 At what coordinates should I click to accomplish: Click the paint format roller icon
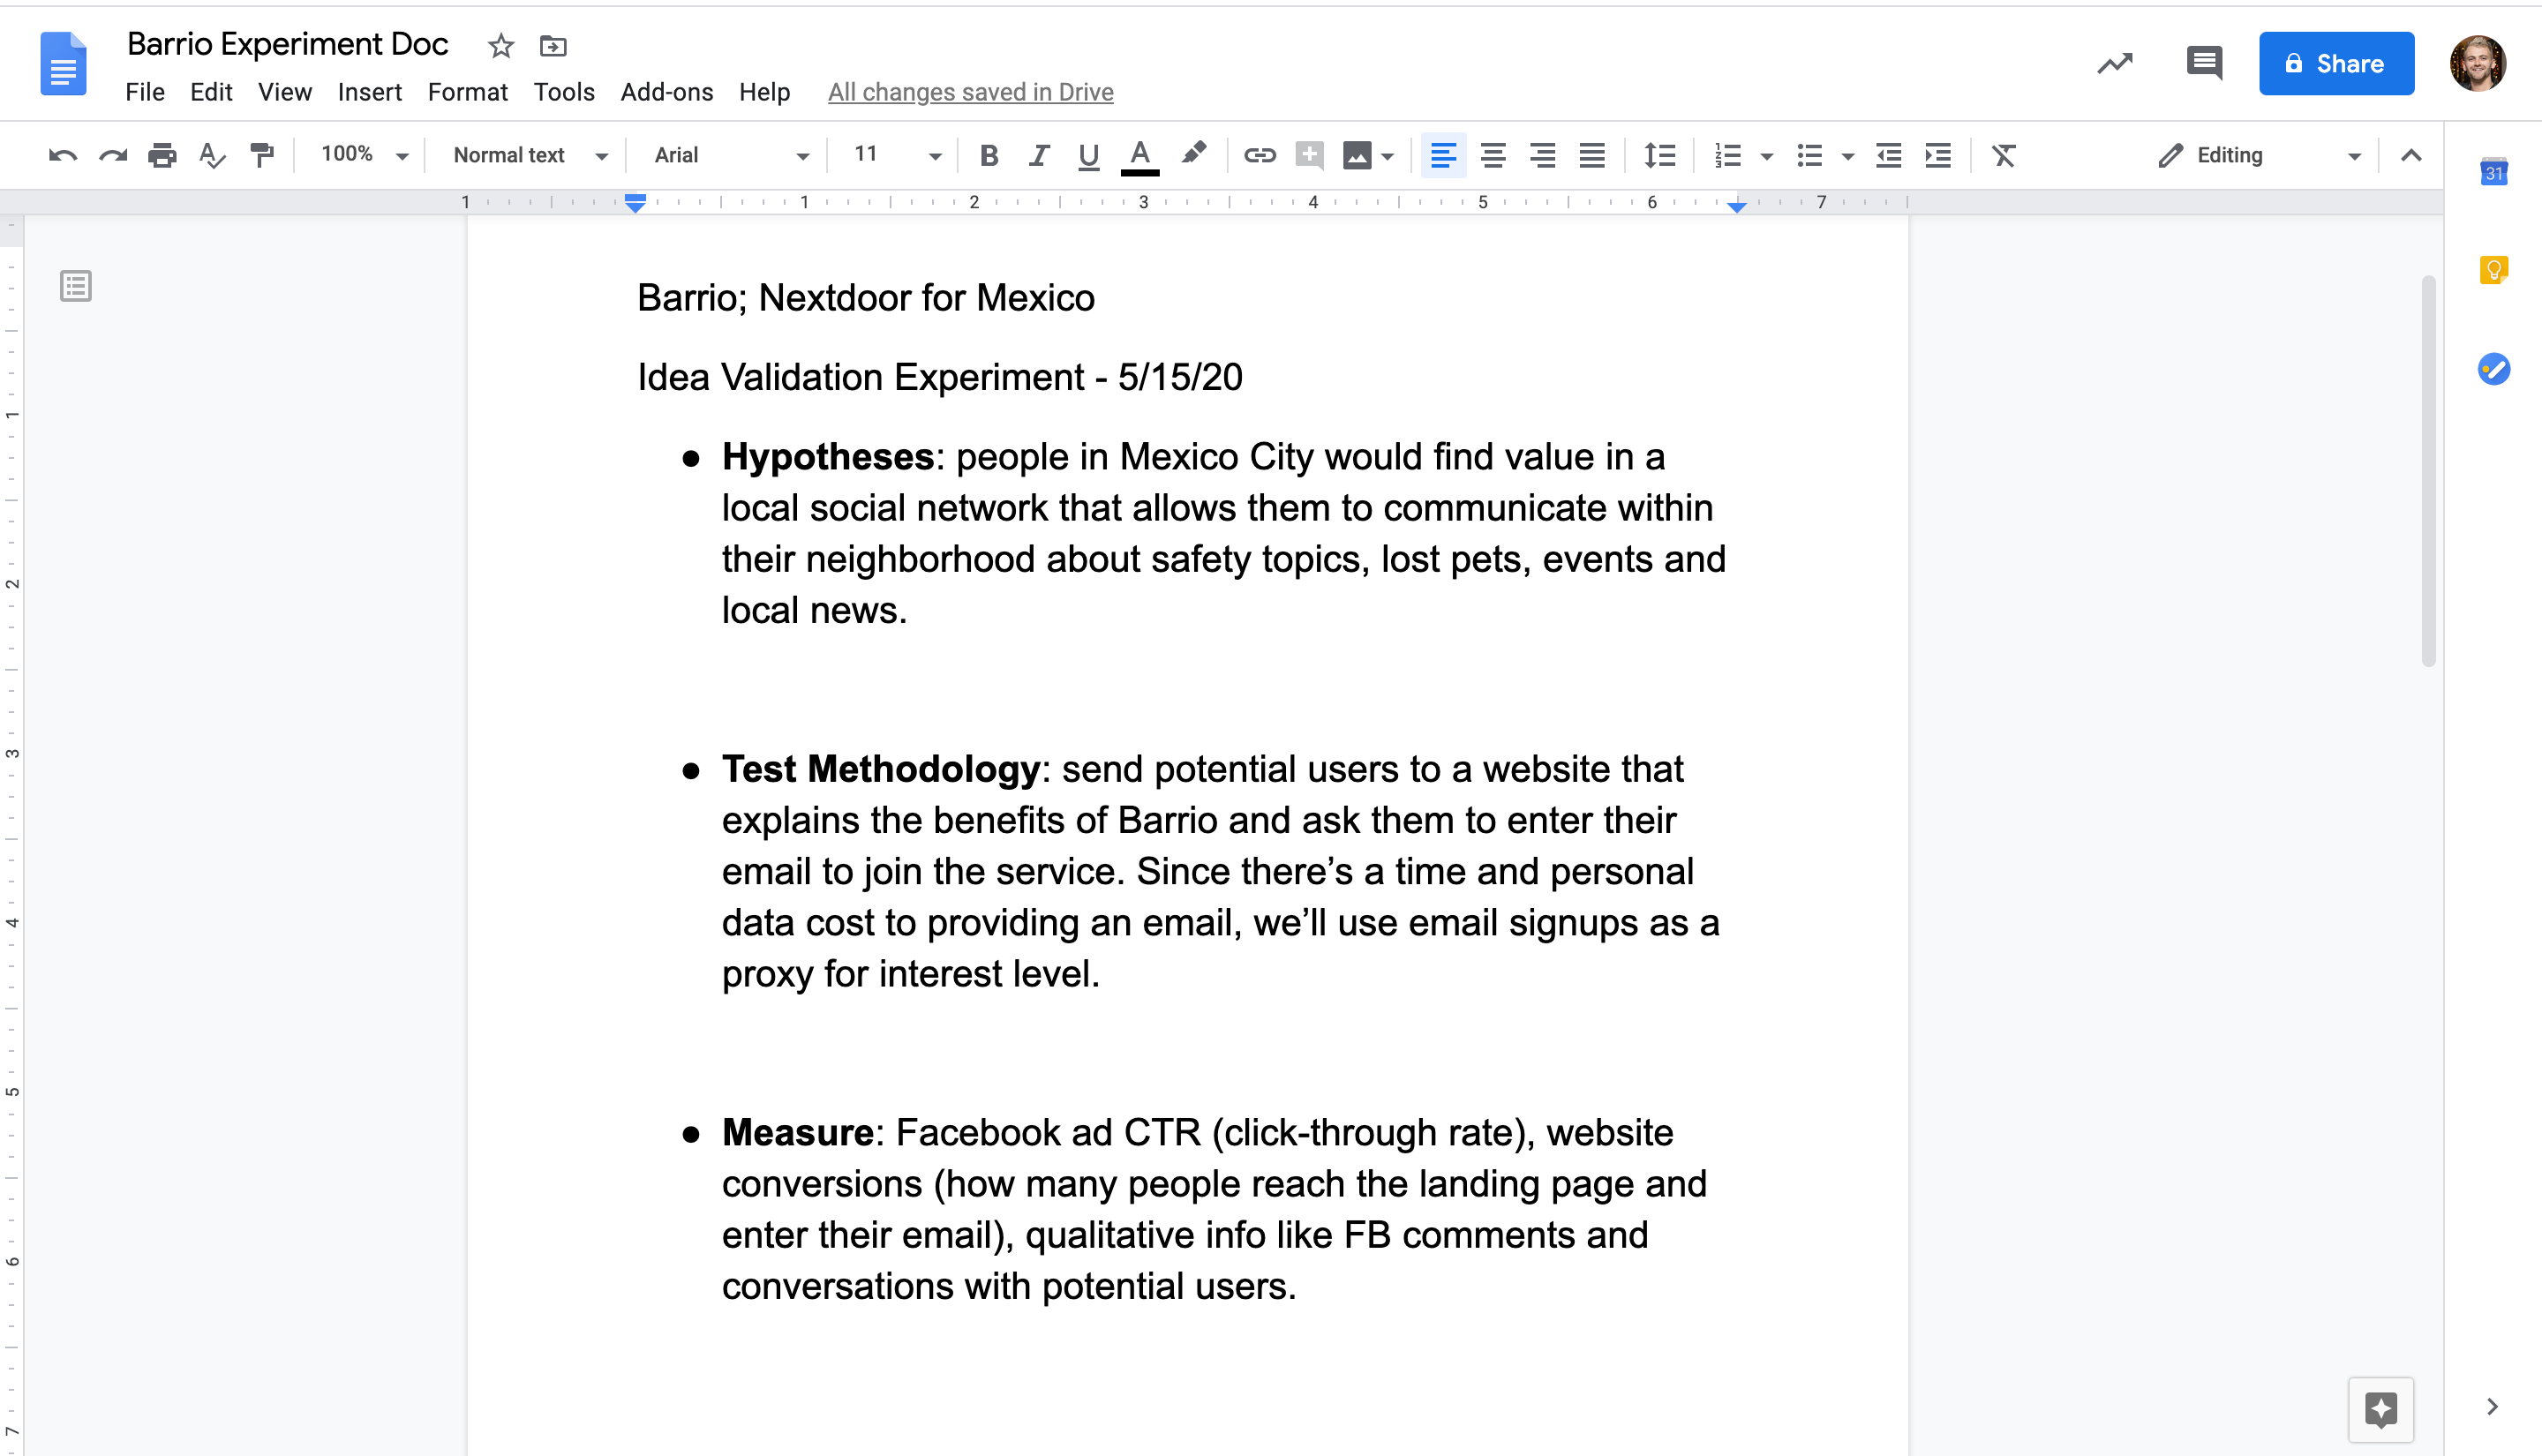[262, 155]
